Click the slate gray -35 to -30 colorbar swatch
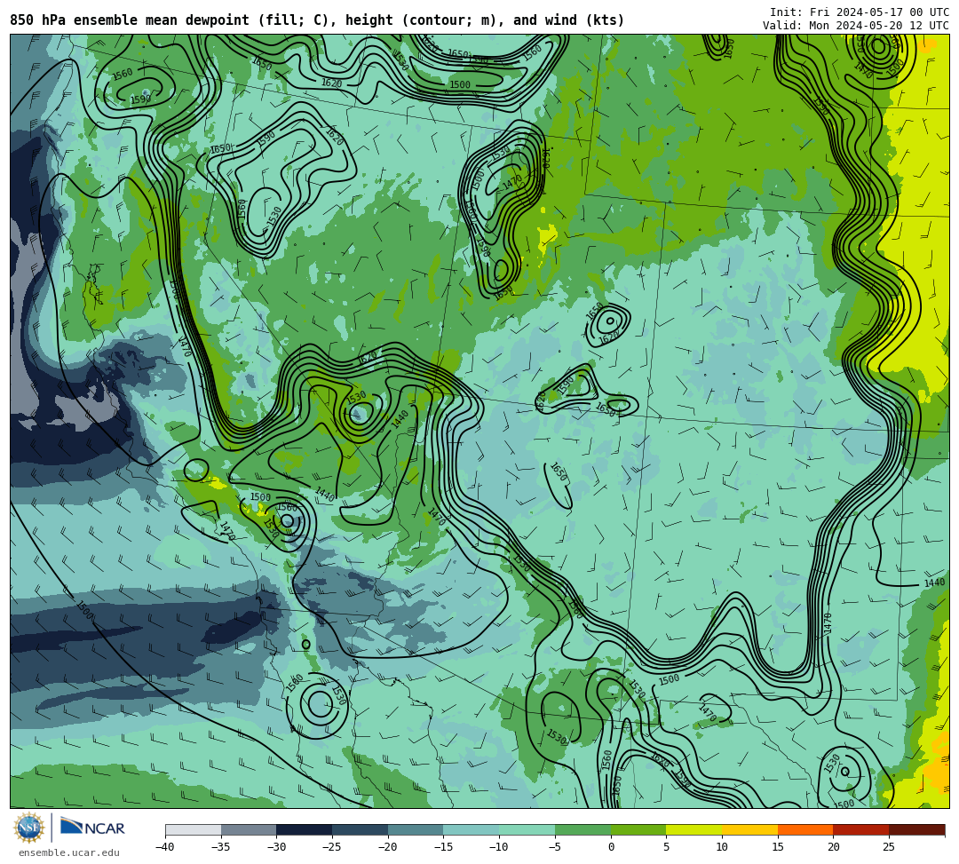The width and height of the screenshot is (959, 864). point(249,829)
